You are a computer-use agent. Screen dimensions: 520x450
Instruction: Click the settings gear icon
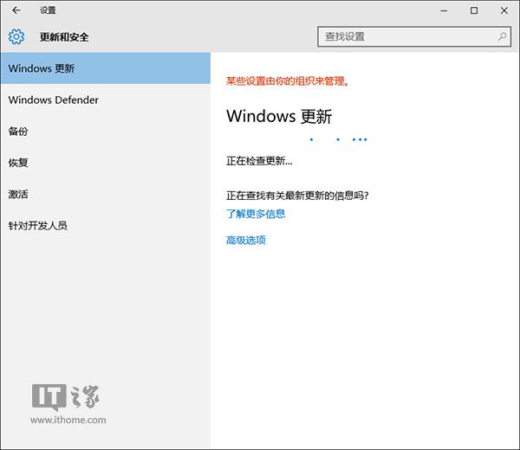click(16, 36)
